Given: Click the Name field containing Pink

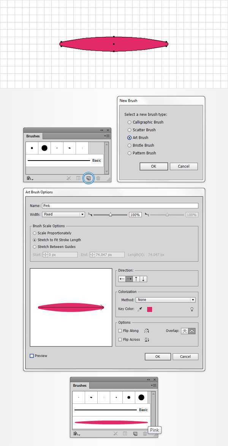Looking at the screenshot, I should pyautogui.click(x=120, y=206).
